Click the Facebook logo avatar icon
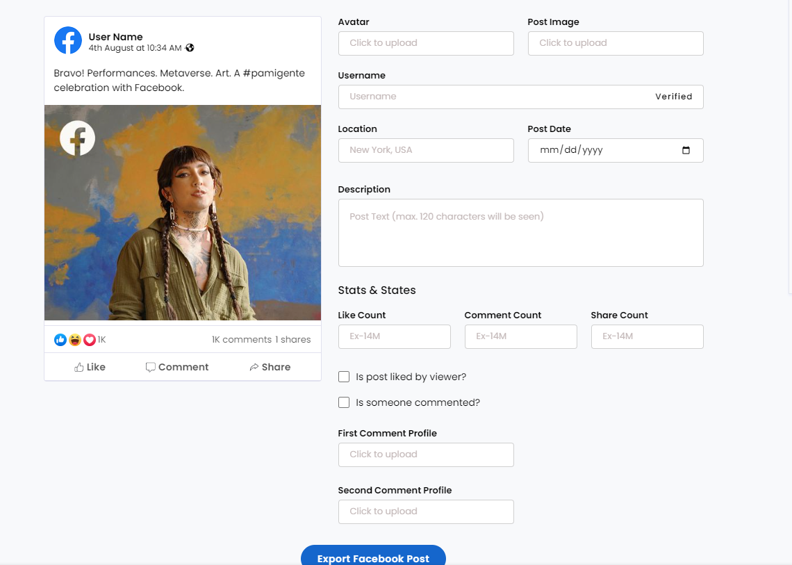Viewport: 792px width, 565px height. coord(67,40)
